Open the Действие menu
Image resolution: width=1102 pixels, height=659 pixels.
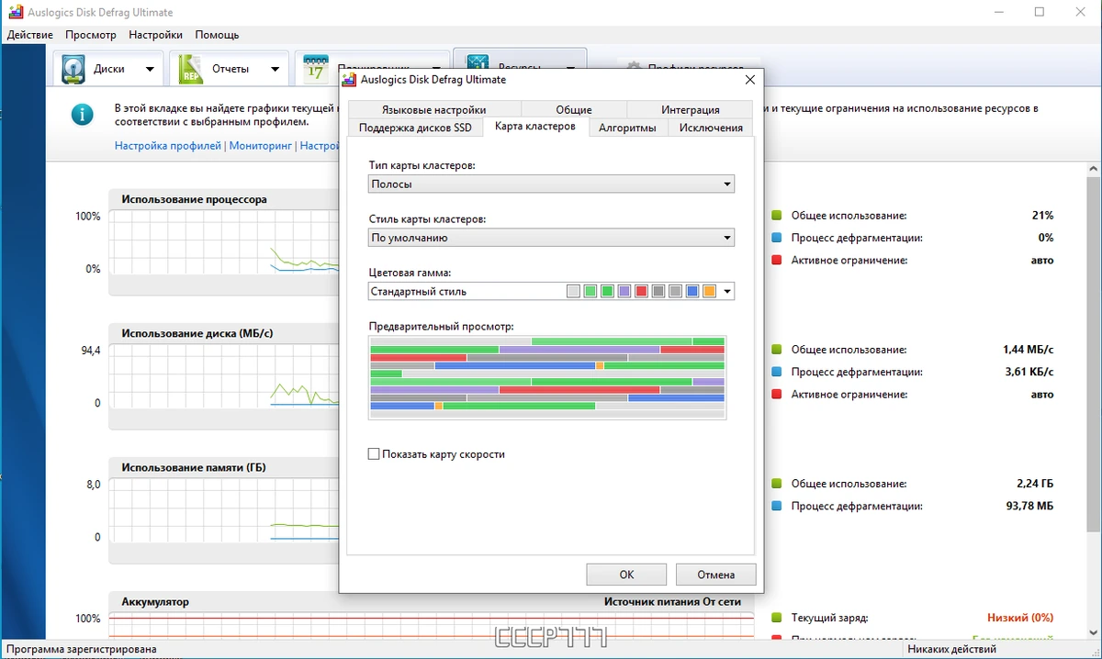(29, 35)
